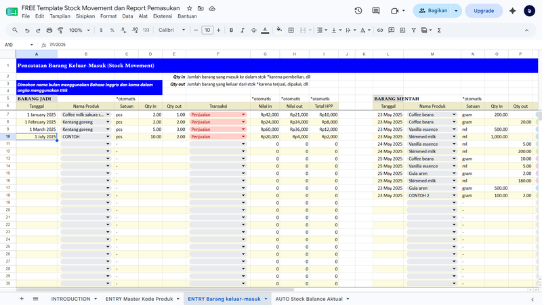Open account profile avatar
This screenshot has height=305, width=542.
click(529, 11)
